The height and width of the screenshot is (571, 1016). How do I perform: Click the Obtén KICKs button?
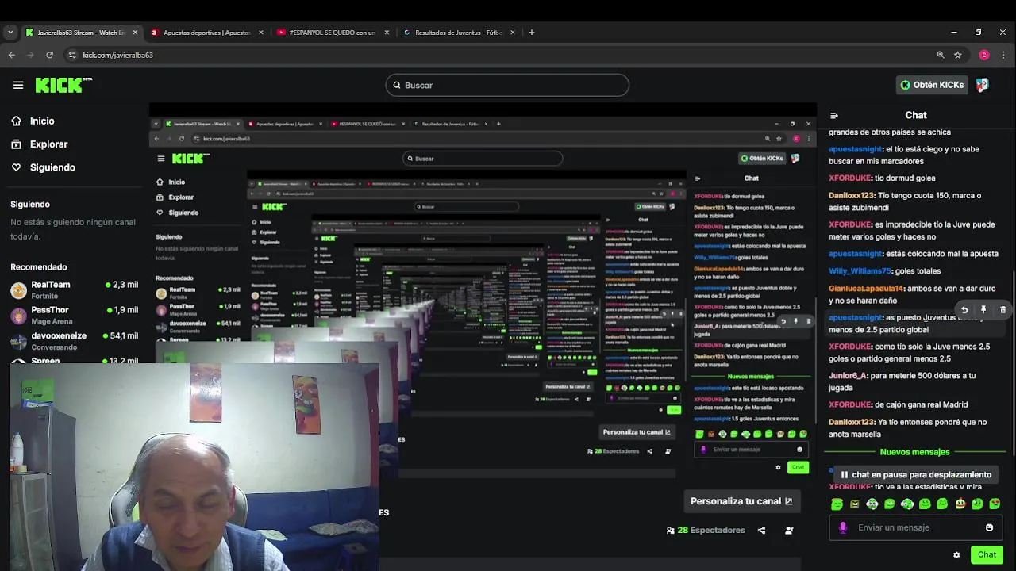click(x=932, y=85)
